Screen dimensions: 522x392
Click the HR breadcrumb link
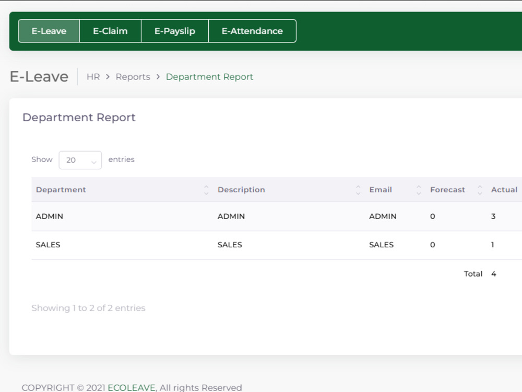[x=93, y=77]
